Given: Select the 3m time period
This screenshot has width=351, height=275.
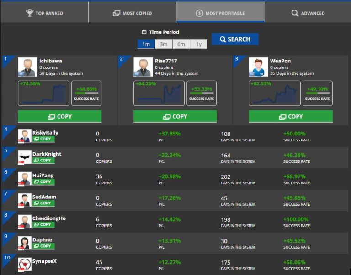Looking at the screenshot, I should pyautogui.click(x=164, y=44).
